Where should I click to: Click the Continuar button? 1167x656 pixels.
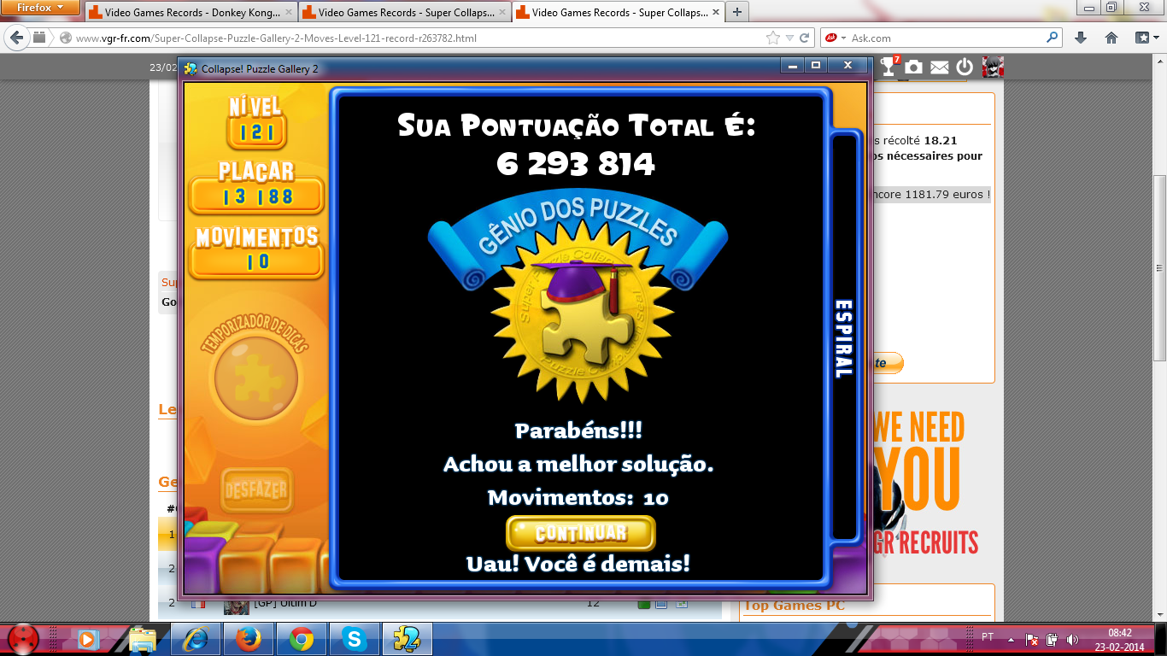[x=580, y=534]
